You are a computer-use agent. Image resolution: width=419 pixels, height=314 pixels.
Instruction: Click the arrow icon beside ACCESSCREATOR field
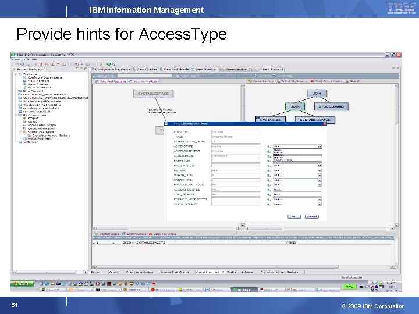[x=269, y=151]
